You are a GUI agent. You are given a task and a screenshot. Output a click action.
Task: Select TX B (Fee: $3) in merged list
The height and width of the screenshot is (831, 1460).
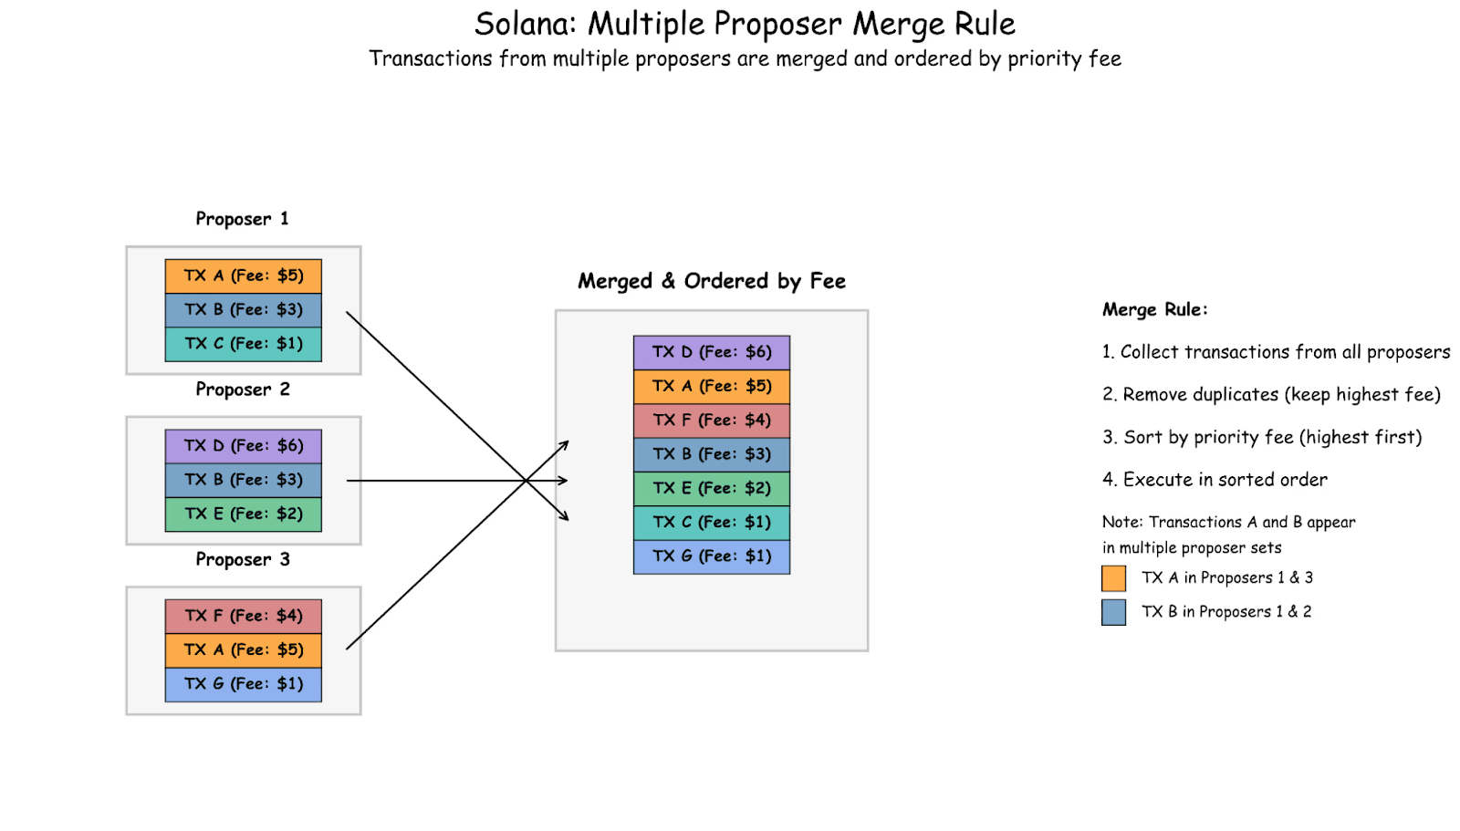tap(712, 454)
